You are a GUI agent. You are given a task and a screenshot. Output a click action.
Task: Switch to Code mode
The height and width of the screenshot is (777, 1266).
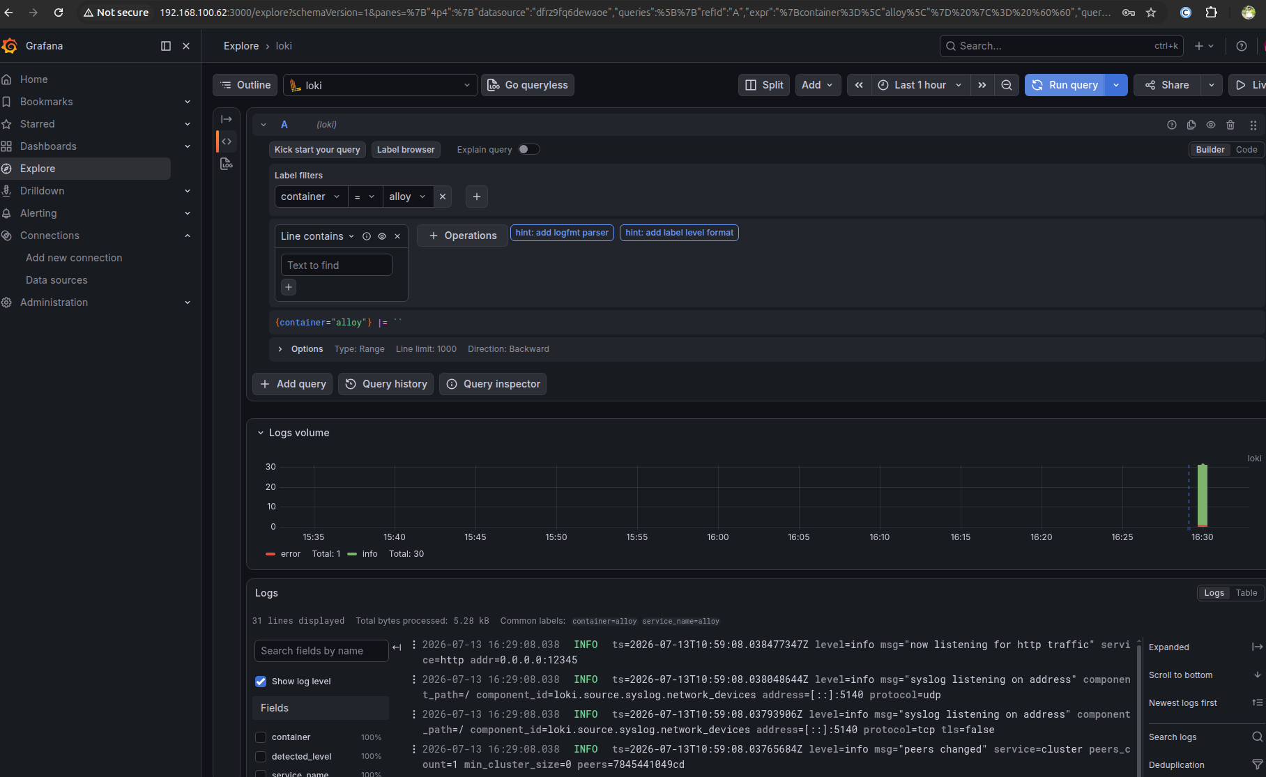pyautogui.click(x=1246, y=150)
